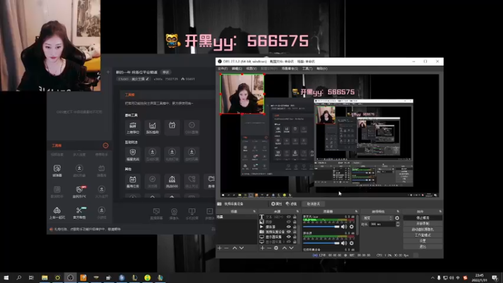The image size is (503, 283).
Task: Remove selected source with minus icon
Action: coord(269,248)
